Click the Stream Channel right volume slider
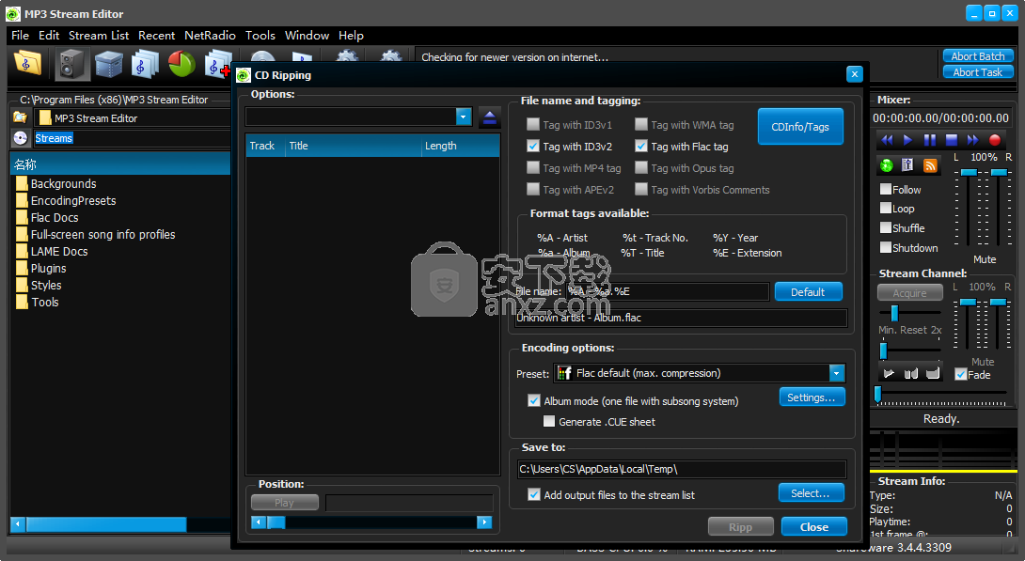 [x=998, y=302]
